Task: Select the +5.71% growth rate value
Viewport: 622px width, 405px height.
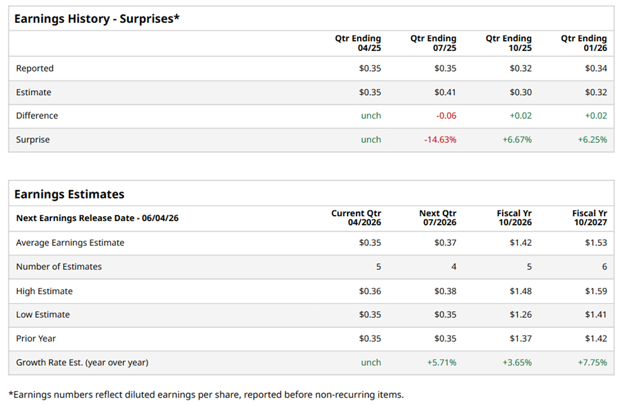Action: [441, 362]
